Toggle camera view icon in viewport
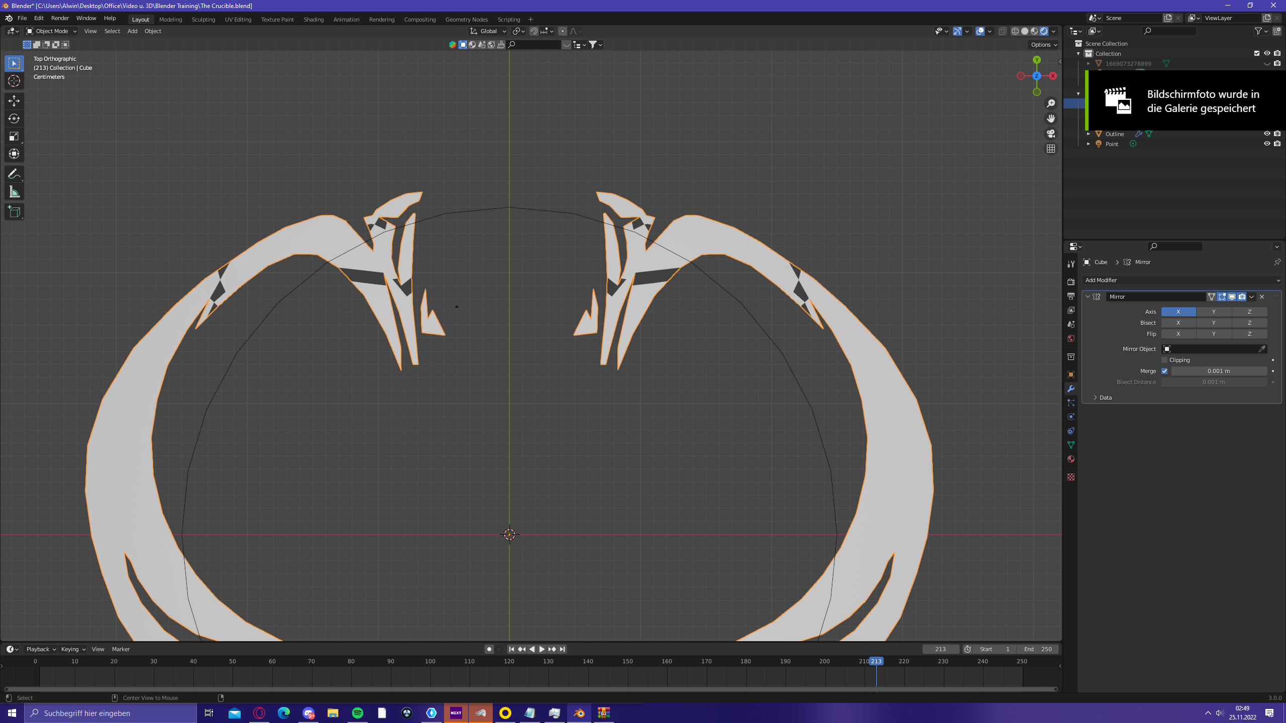Viewport: 1286px width, 723px height. pyautogui.click(x=1050, y=134)
